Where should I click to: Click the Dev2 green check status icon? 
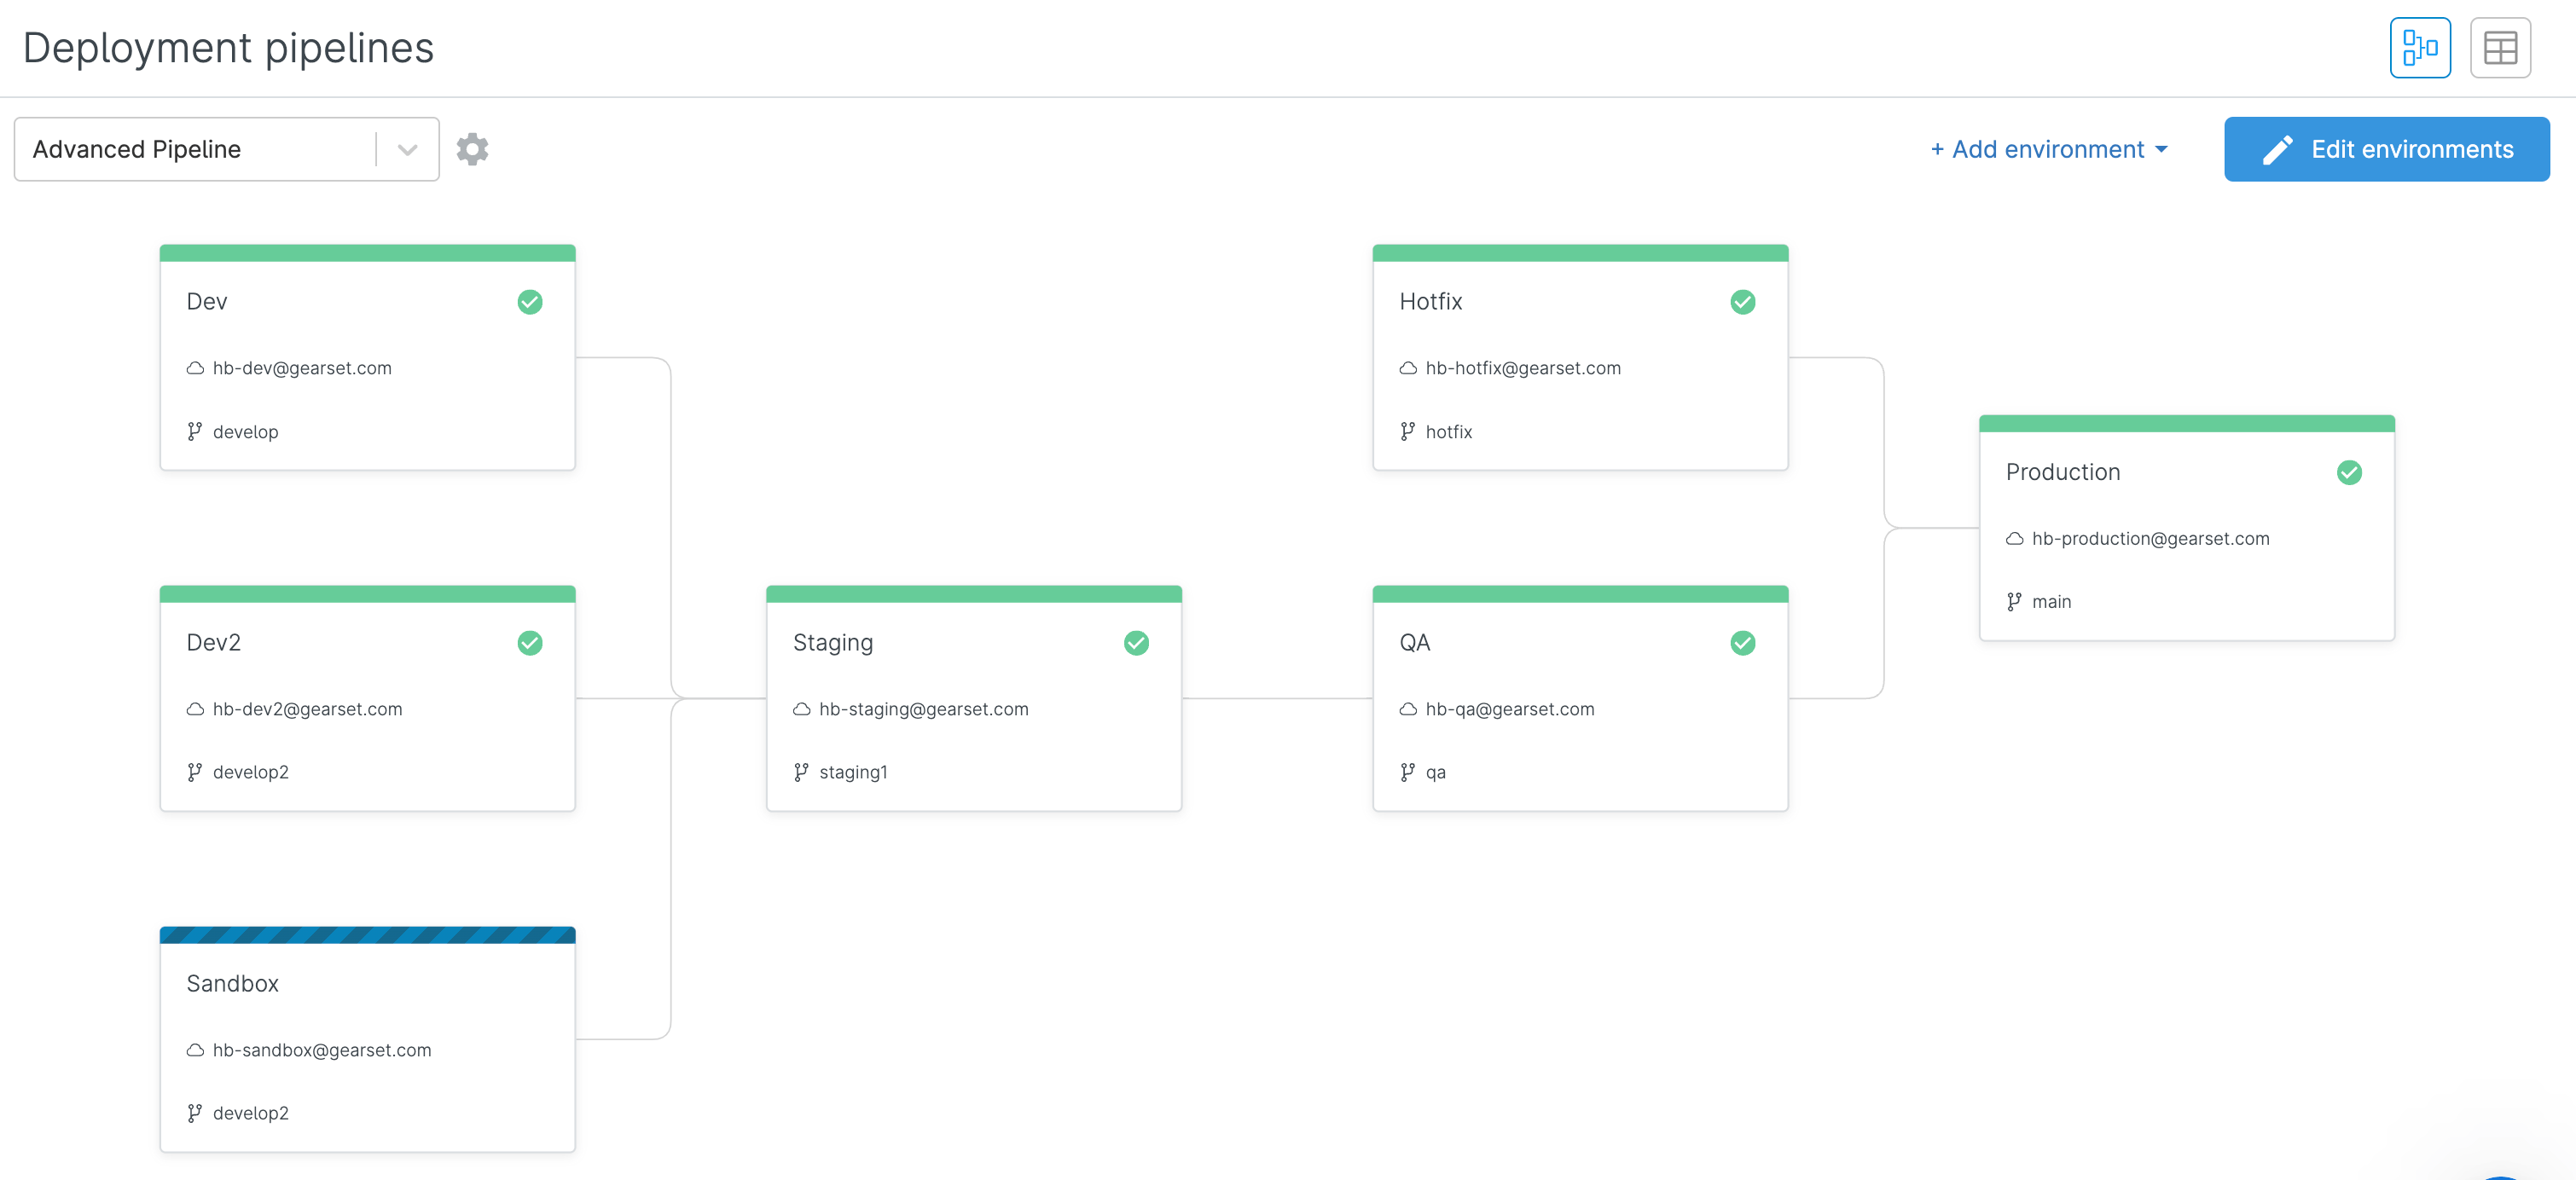[x=530, y=644]
